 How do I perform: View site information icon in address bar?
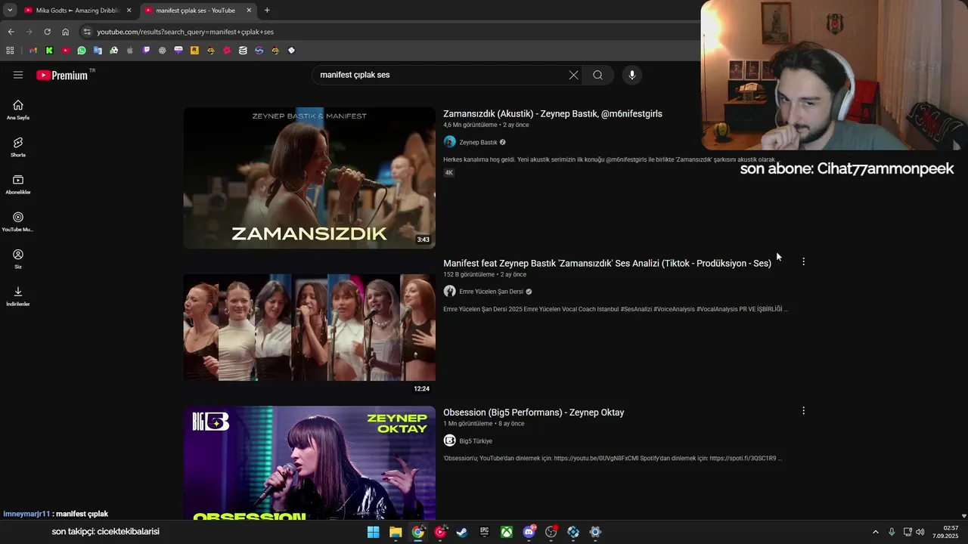(x=87, y=32)
